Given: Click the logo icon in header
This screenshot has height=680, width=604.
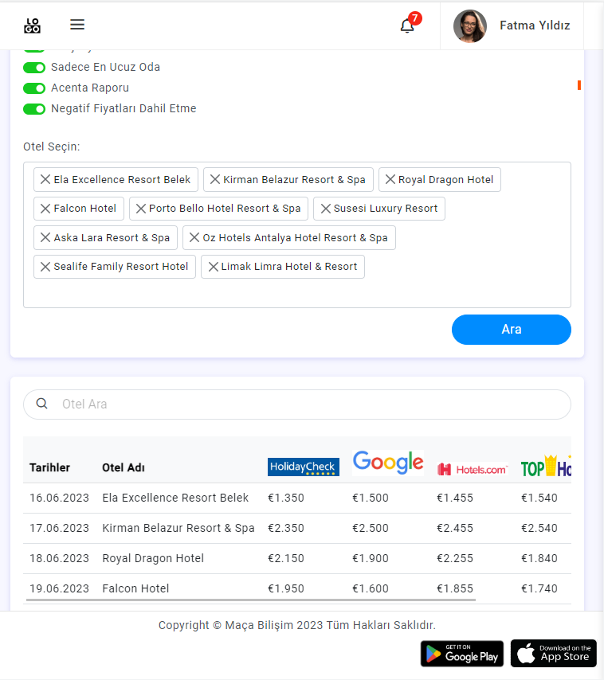Looking at the screenshot, I should coord(32,25).
